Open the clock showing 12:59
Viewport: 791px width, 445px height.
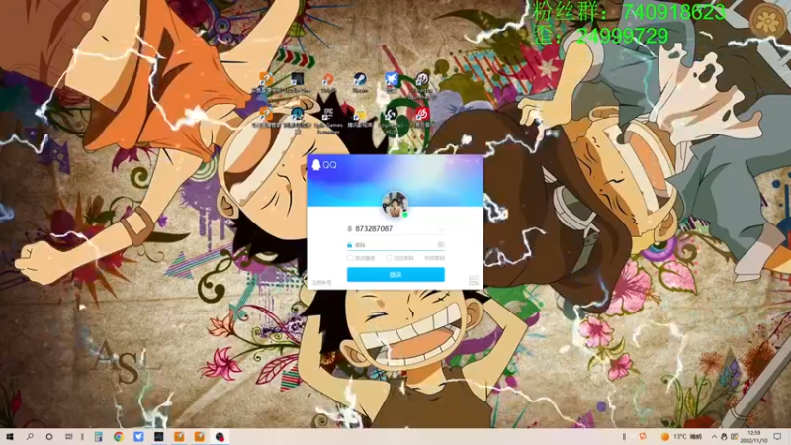(x=753, y=436)
